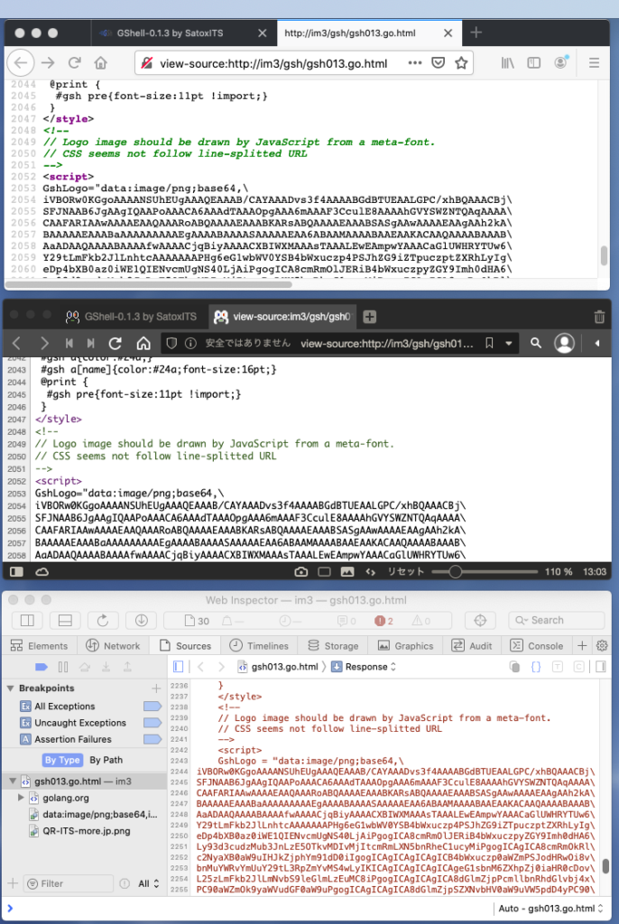Open the Firefox library icon
This screenshot has width=619, height=924.
pyautogui.click(x=509, y=63)
